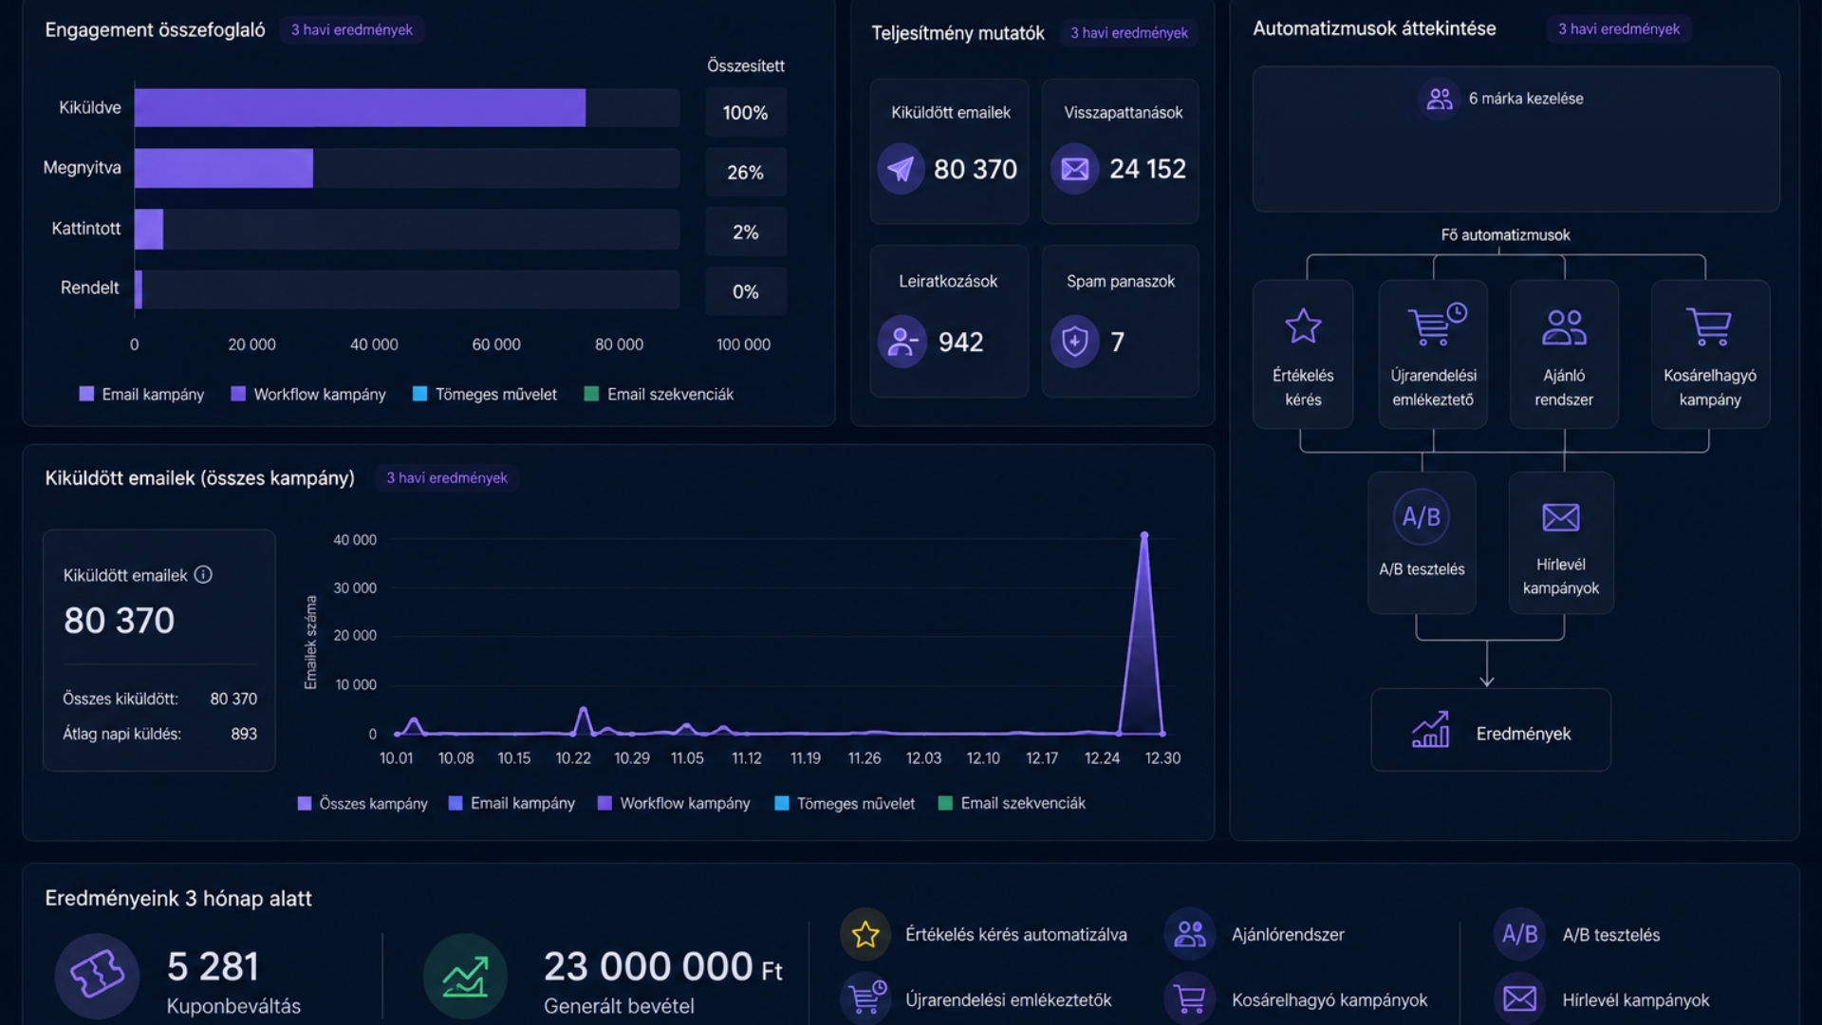The height and width of the screenshot is (1025, 1822).
Task: Click the paper plane icon beside 80 370
Action: 901,169
